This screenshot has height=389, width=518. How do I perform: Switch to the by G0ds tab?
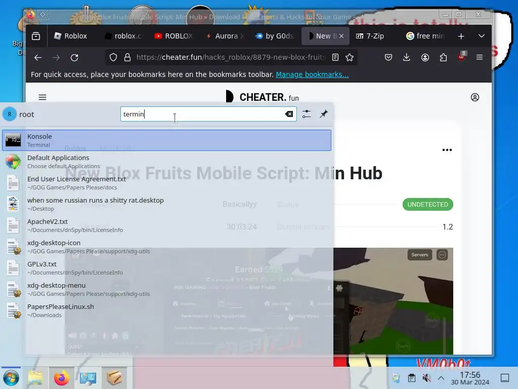point(275,36)
